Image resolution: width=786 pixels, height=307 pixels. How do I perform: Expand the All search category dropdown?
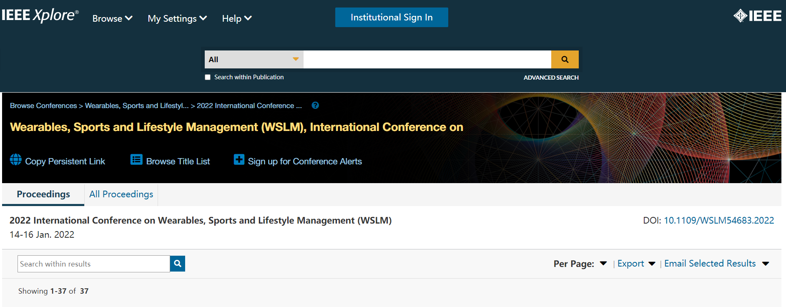(254, 59)
